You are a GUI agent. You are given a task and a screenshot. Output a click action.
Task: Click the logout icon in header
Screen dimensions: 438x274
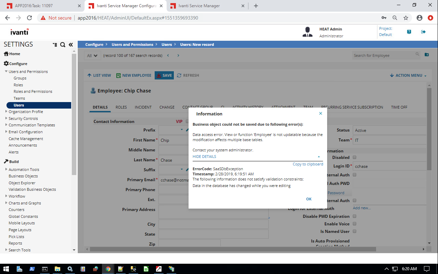coord(423,32)
